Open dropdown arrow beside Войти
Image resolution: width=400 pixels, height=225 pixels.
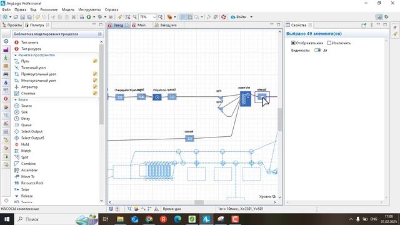click(251, 17)
